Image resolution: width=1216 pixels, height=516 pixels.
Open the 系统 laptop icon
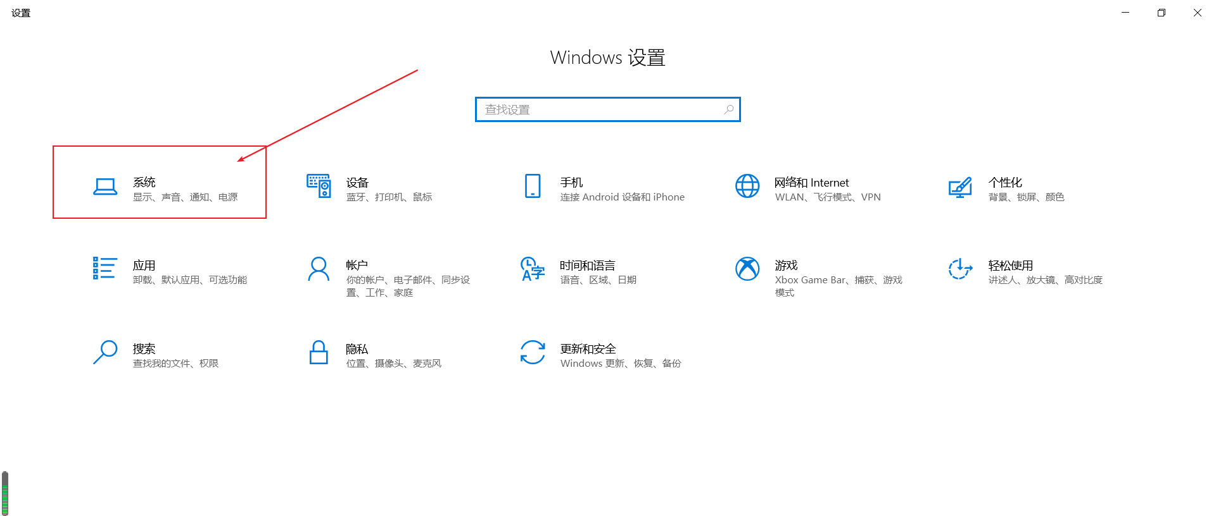(105, 187)
